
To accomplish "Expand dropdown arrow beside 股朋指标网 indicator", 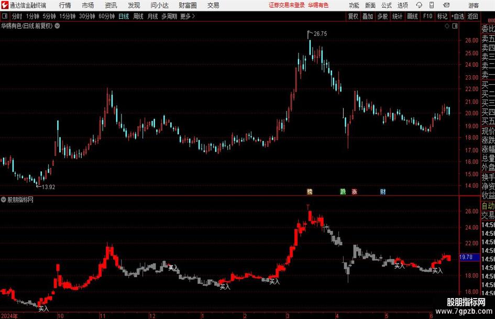I will coord(4,200).
